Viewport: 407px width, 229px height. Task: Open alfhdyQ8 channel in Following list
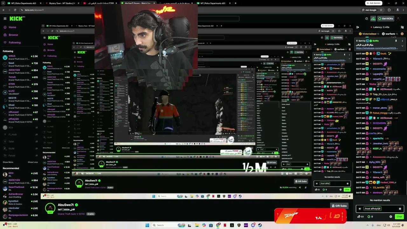[20, 121]
